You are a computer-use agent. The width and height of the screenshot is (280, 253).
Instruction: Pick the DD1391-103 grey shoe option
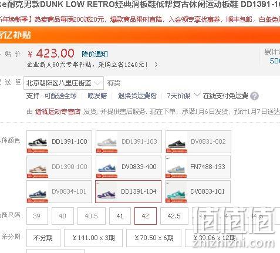[129, 141]
